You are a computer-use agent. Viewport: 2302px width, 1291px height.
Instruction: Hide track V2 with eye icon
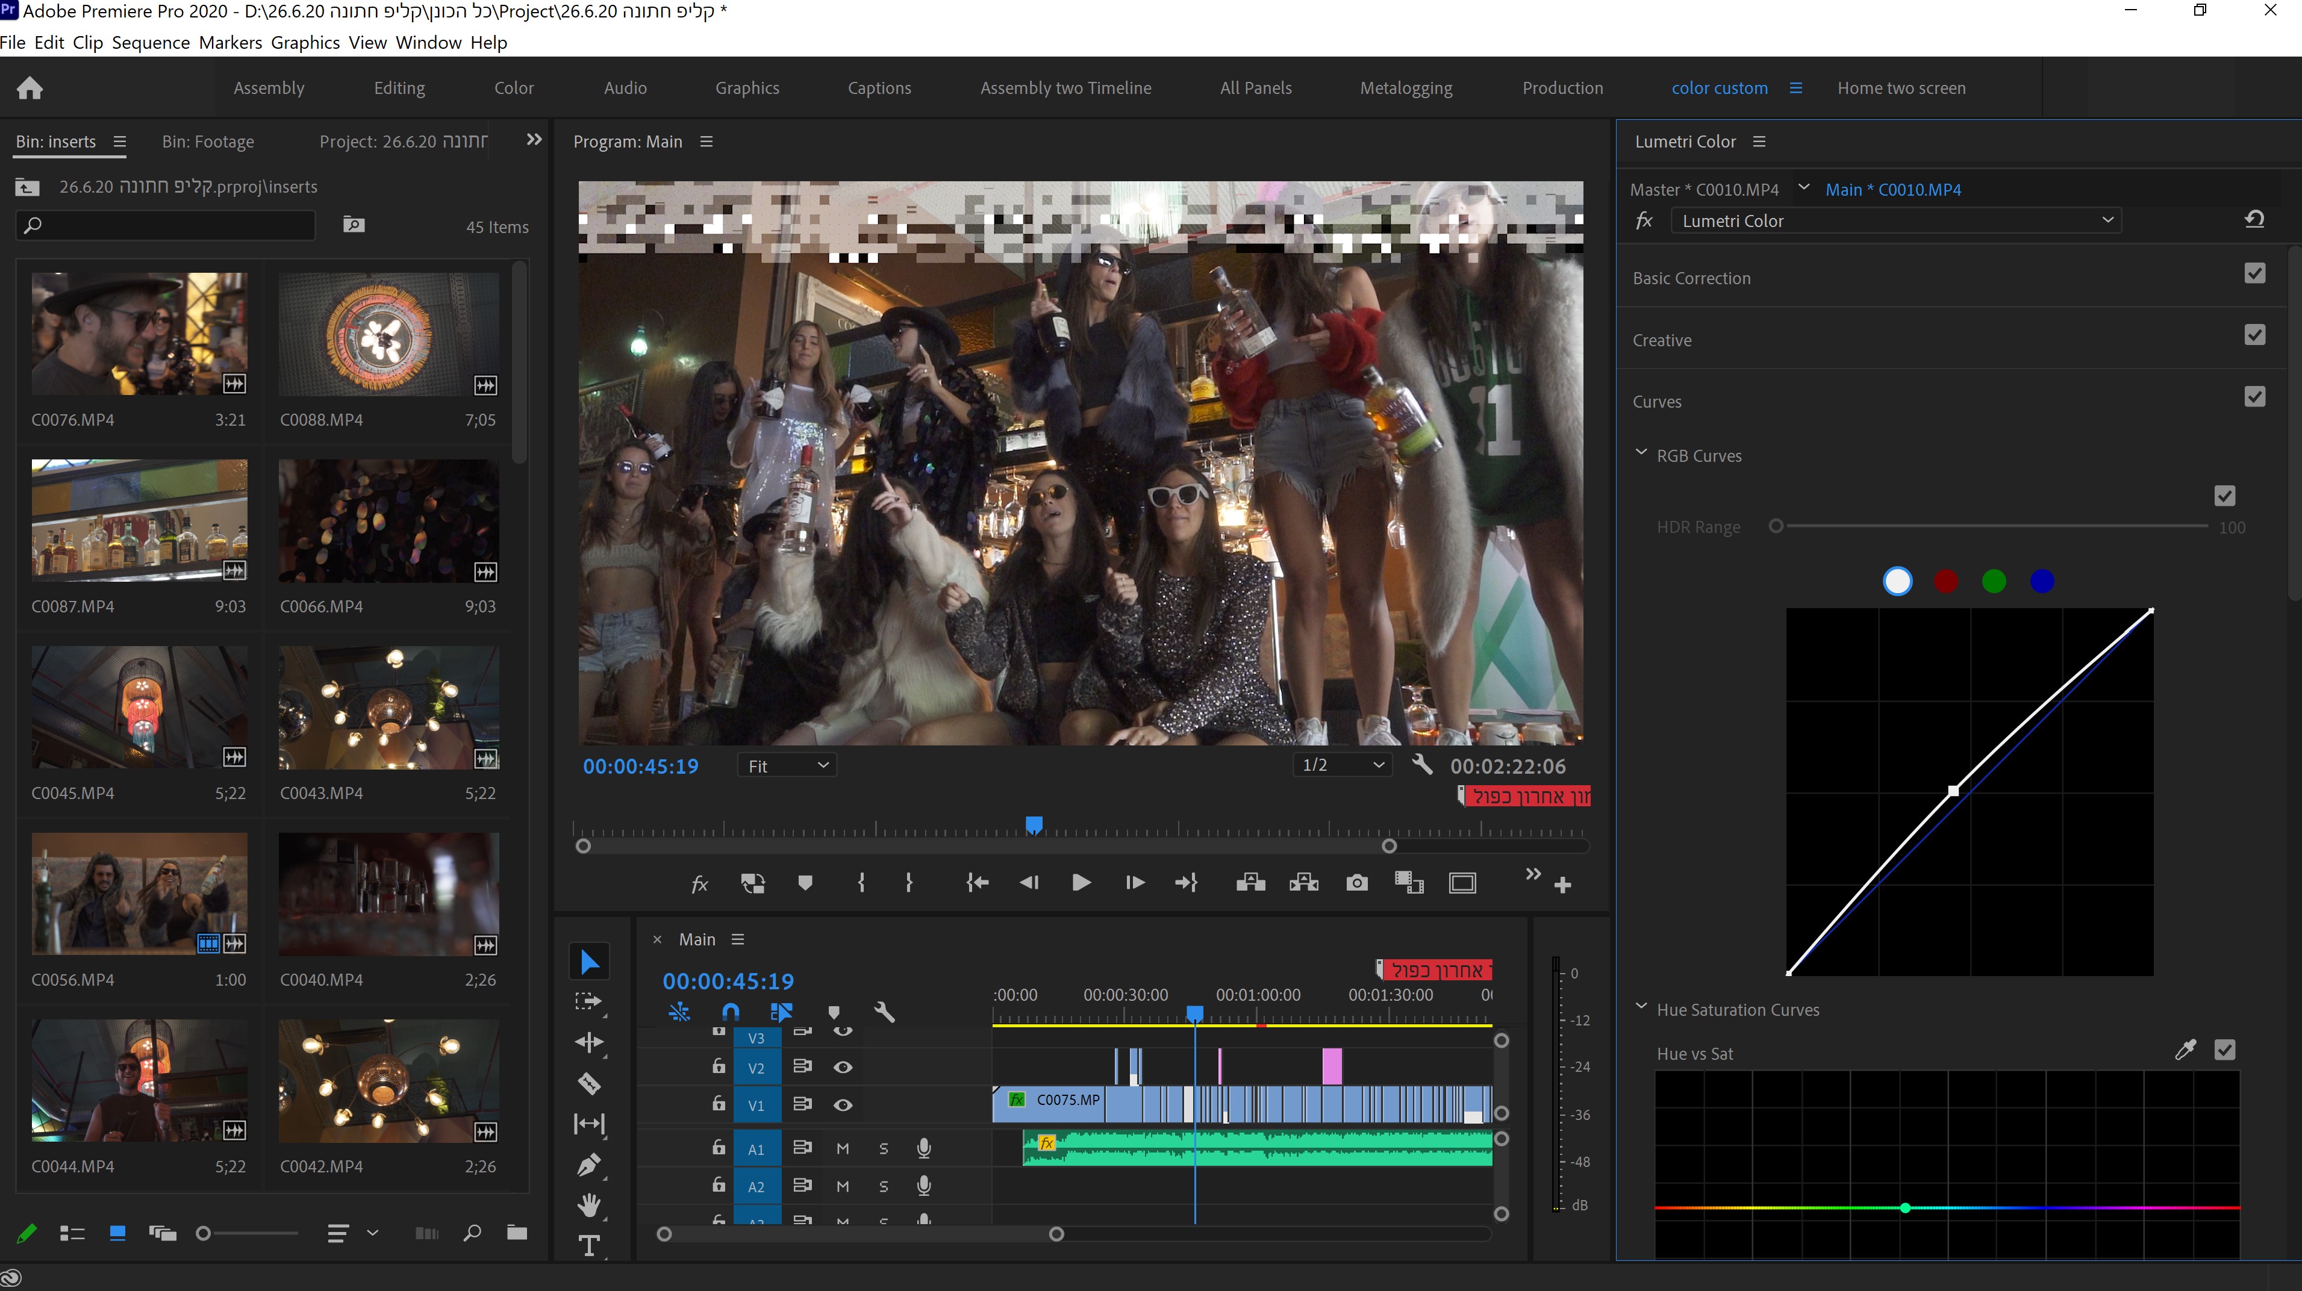pyautogui.click(x=843, y=1067)
